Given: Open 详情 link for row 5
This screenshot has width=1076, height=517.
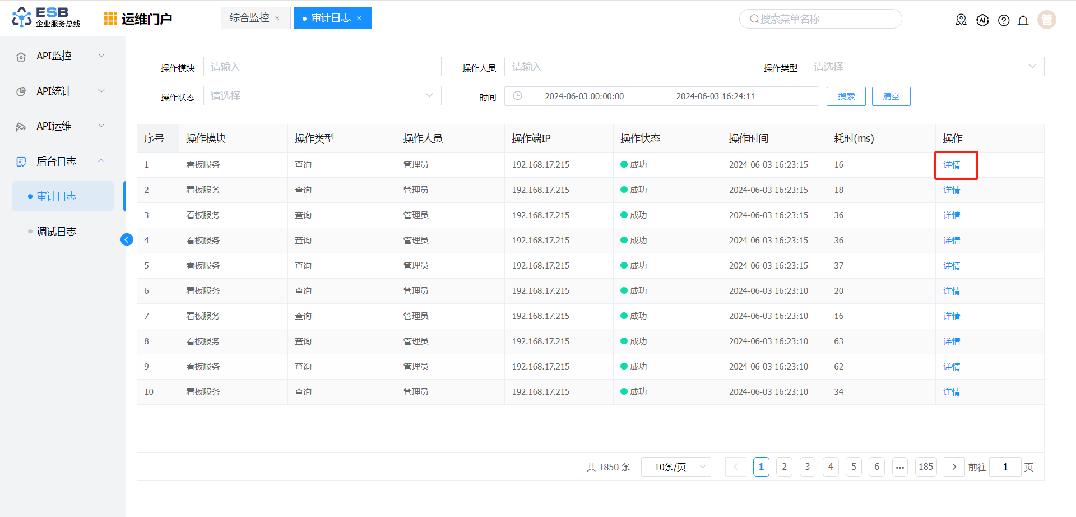Looking at the screenshot, I should [x=951, y=266].
